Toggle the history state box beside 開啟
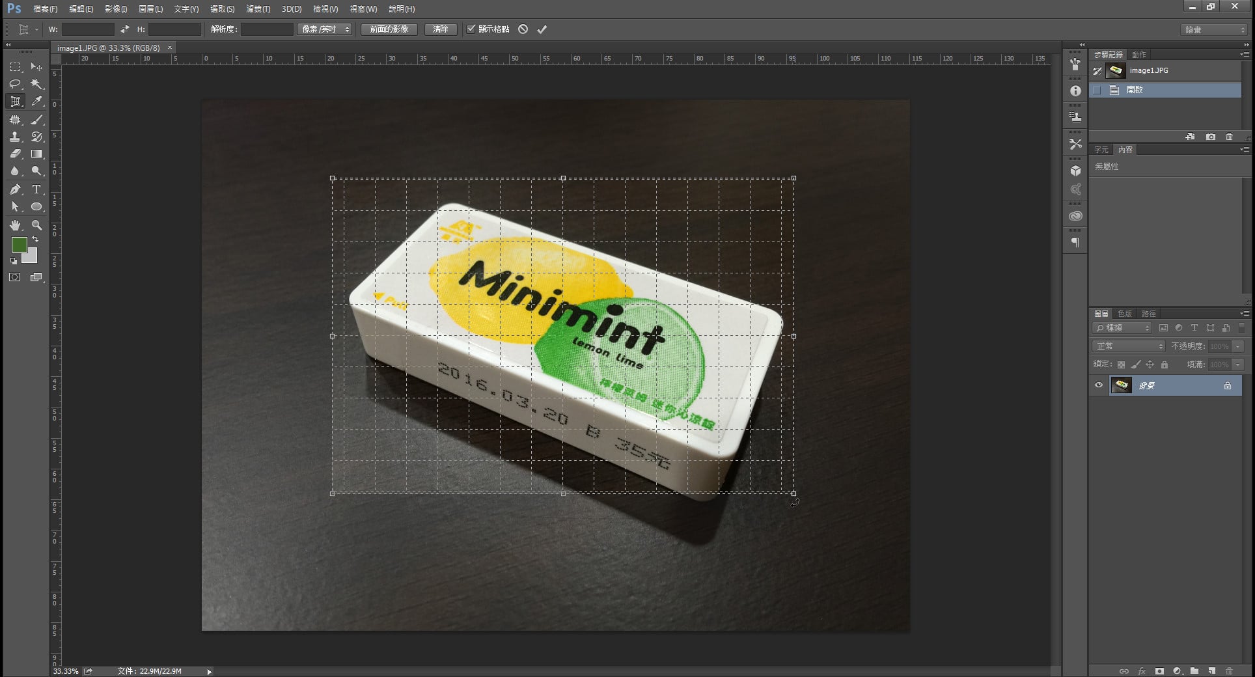The image size is (1255, 677). 1097,90
